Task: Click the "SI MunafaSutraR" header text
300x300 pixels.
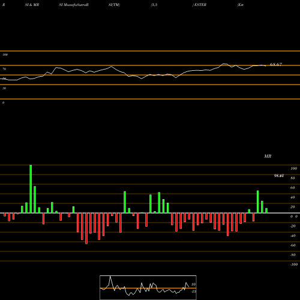Action: [74, 5]
